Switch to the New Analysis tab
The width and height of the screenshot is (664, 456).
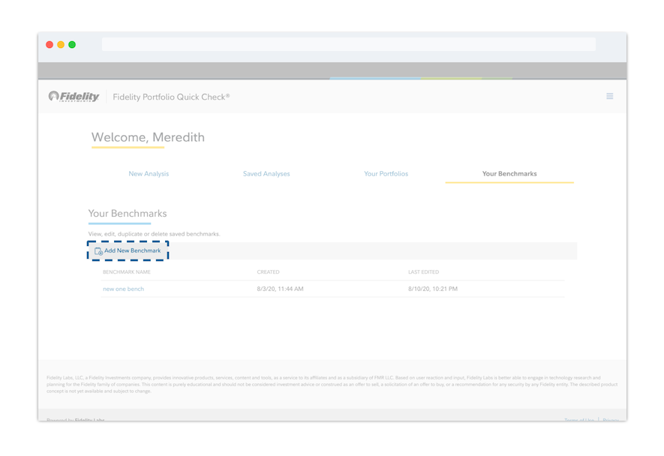coord(149,174)
